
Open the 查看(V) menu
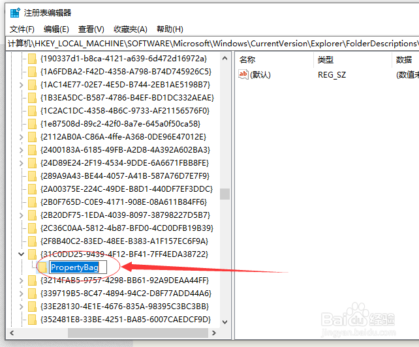[91, 29]
